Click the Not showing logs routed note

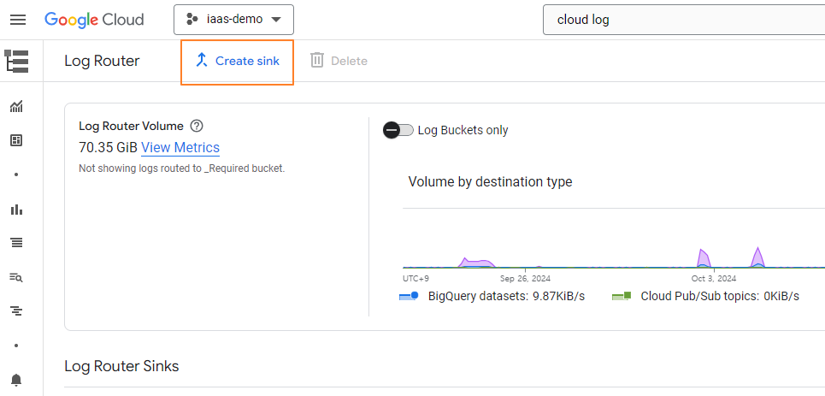[182, 169]
